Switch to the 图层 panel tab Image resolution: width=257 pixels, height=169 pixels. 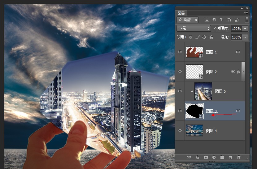pos(181,13)
